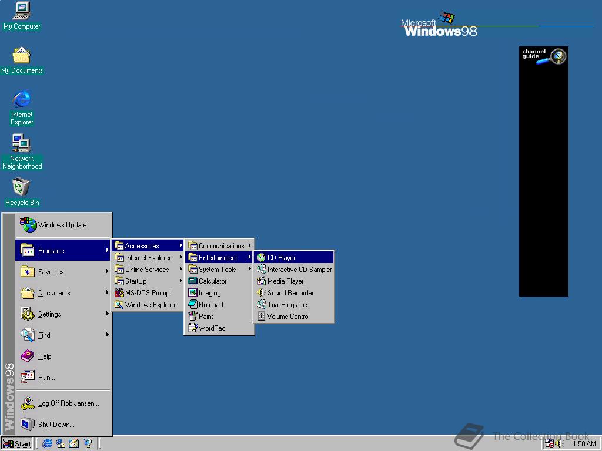Launch Windows Explorer from Programs
The image size is (602, 451).
click(148, 305)
